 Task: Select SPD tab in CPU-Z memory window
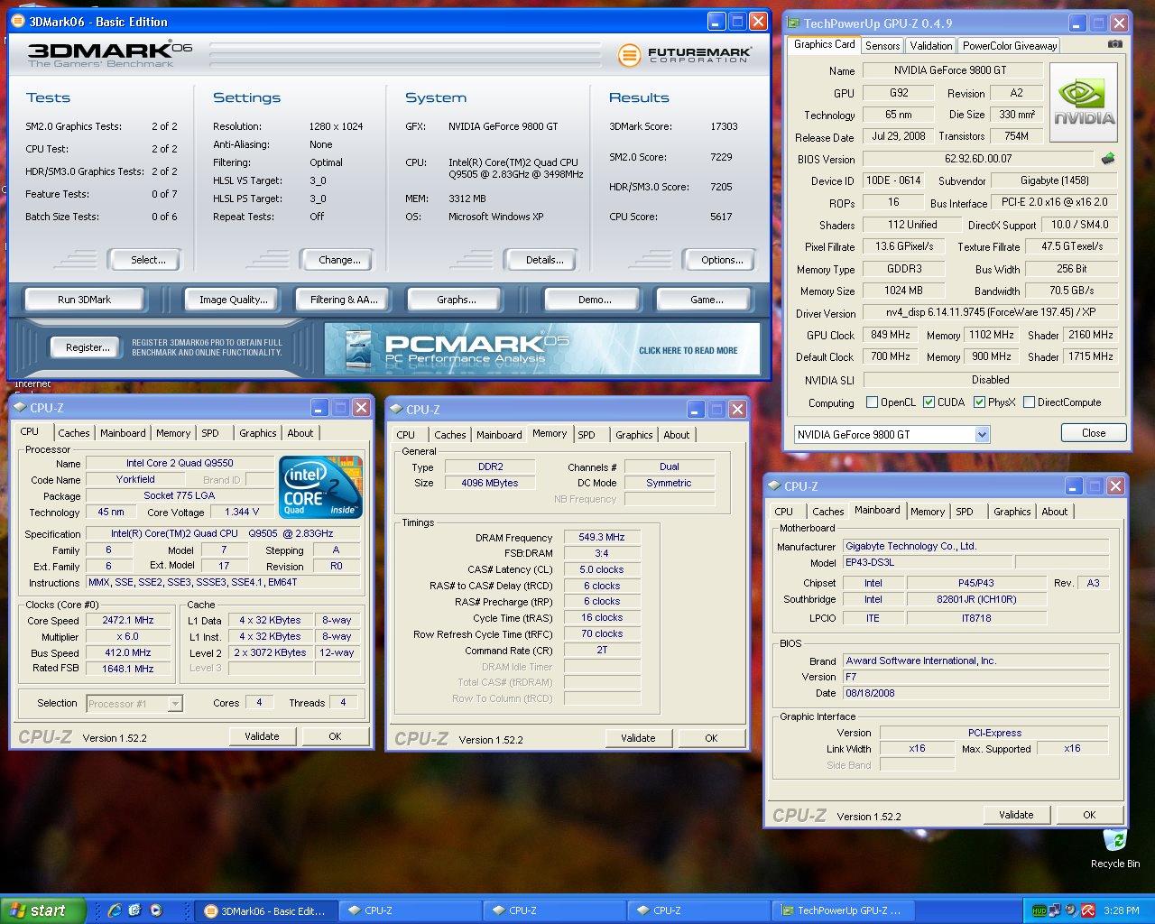[587, 435]
